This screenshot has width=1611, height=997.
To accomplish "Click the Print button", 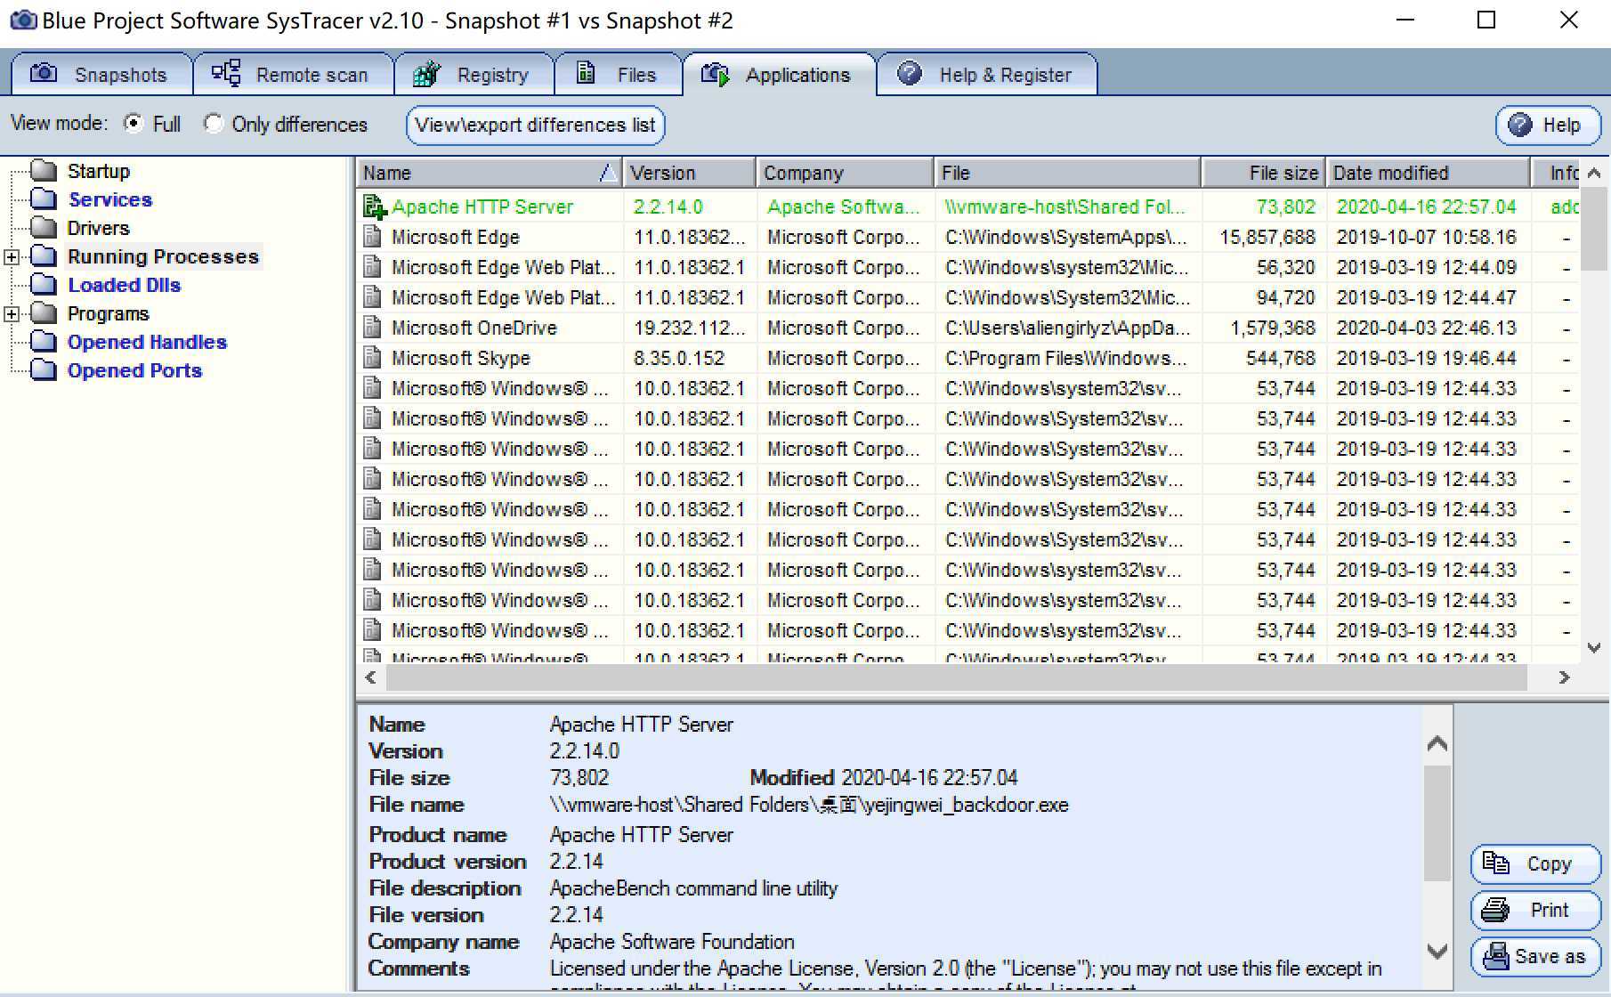I will 1535,910.
